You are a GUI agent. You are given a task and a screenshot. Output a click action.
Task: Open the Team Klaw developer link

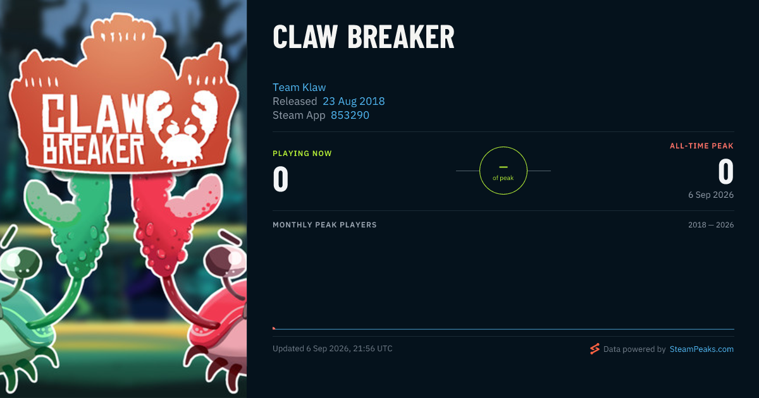(x=299, y=87)
